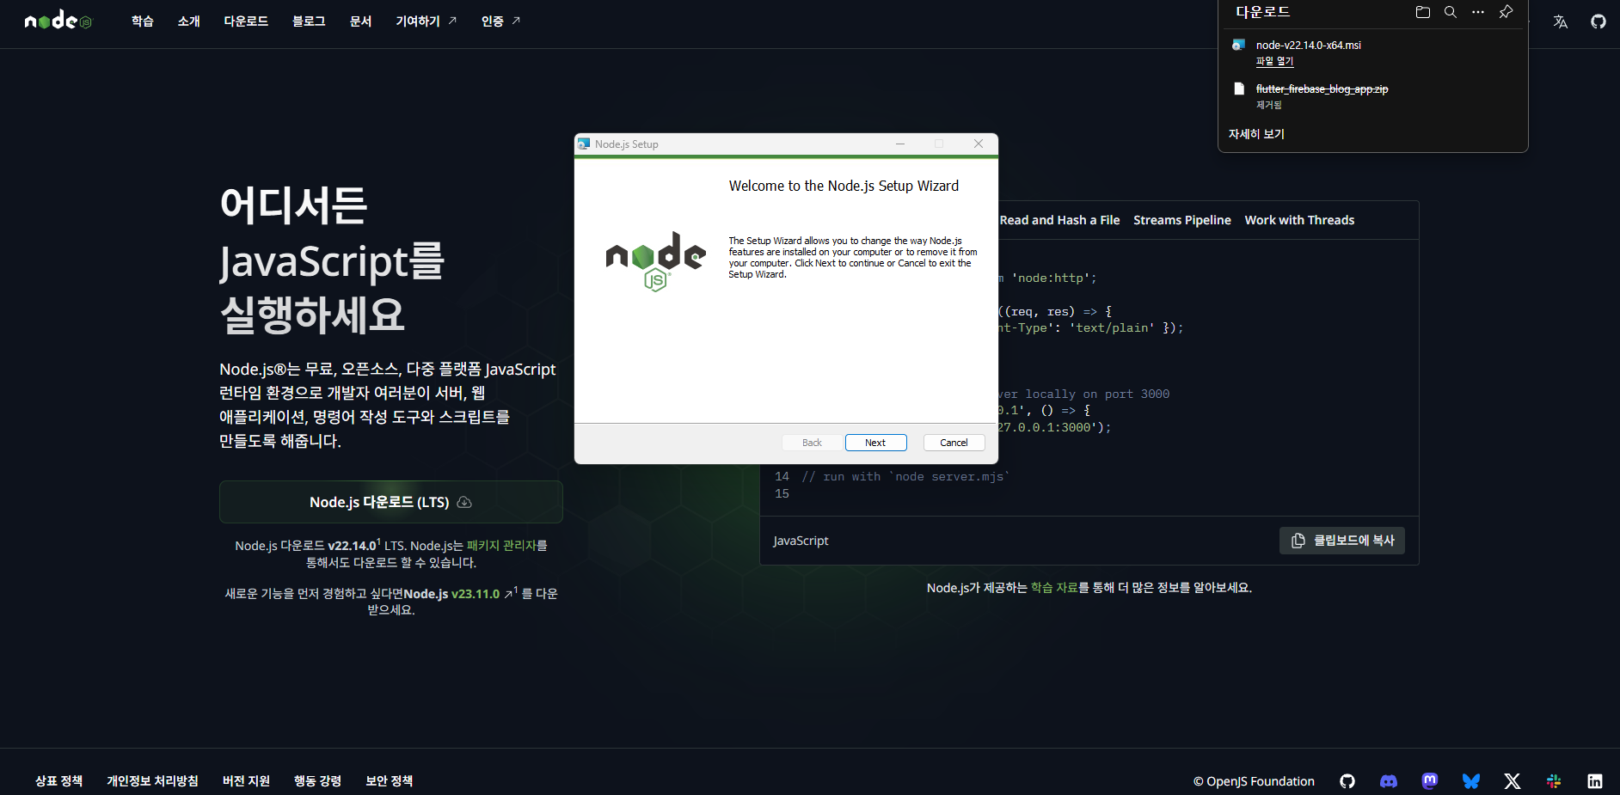Open Discord icon in footer
This screenshot has width=1620, height=795.
(x=1389, y=781)
